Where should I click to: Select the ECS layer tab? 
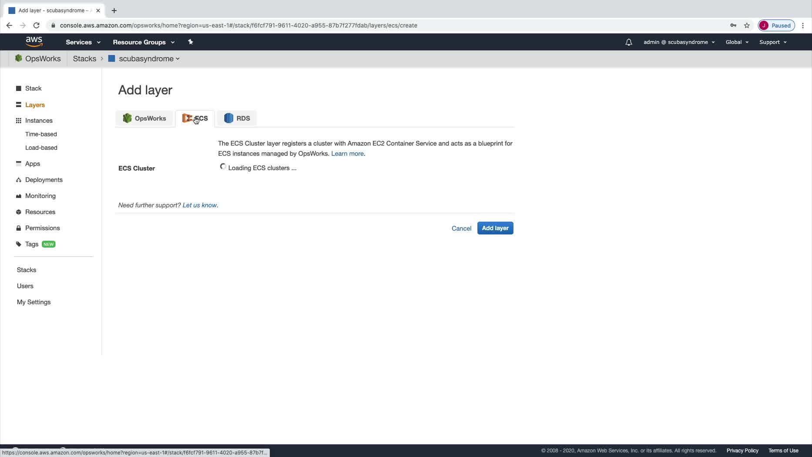point(195,118)
